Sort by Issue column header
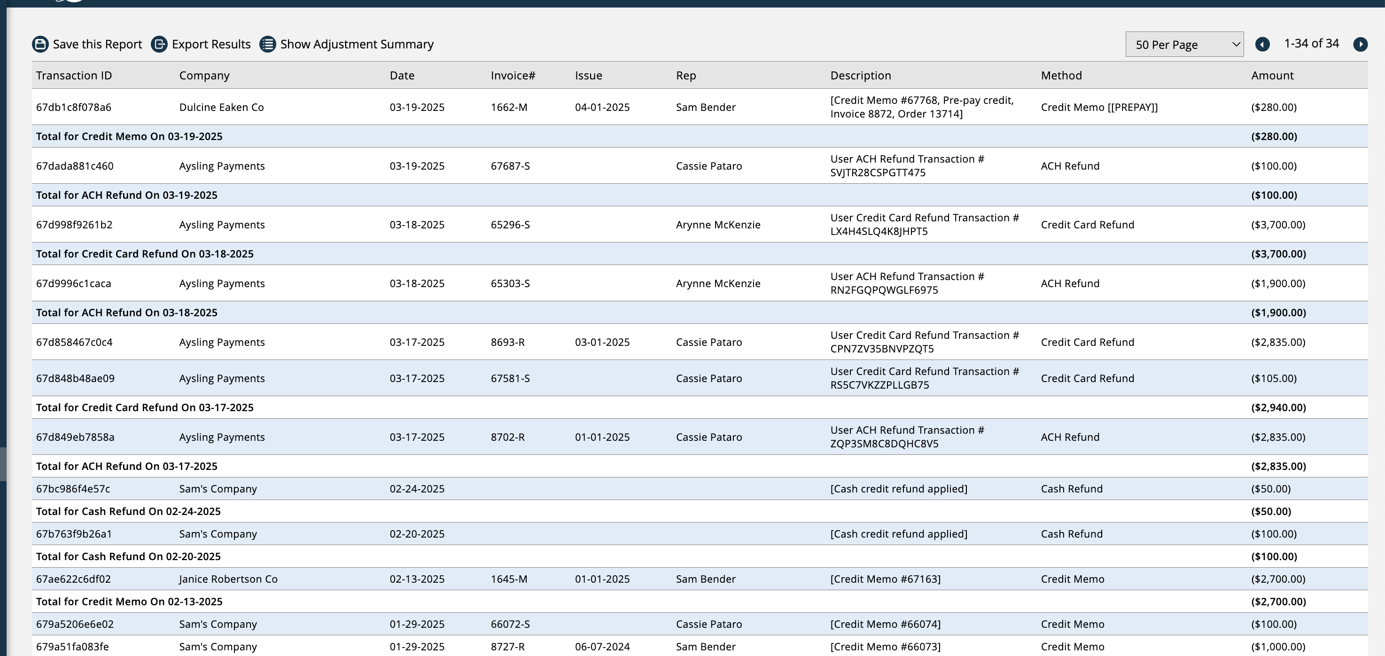 coord(589,75)
